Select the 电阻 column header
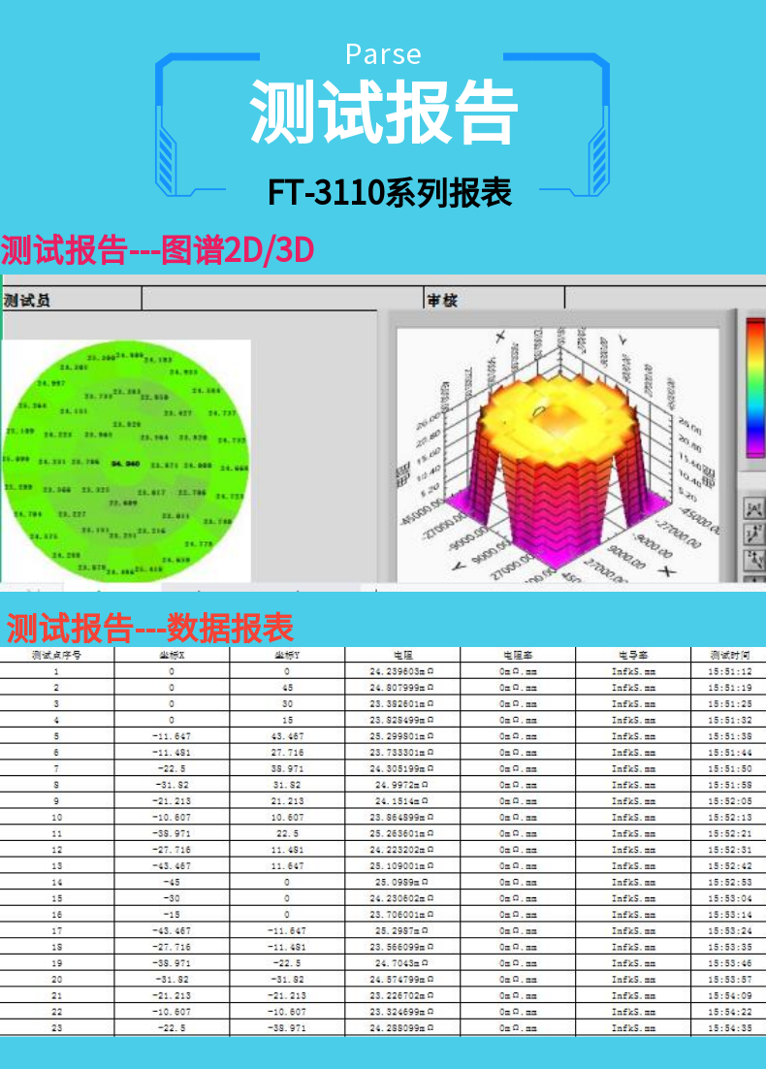Viewport: 766px width, 1069px height. click(x=402, y=655)
